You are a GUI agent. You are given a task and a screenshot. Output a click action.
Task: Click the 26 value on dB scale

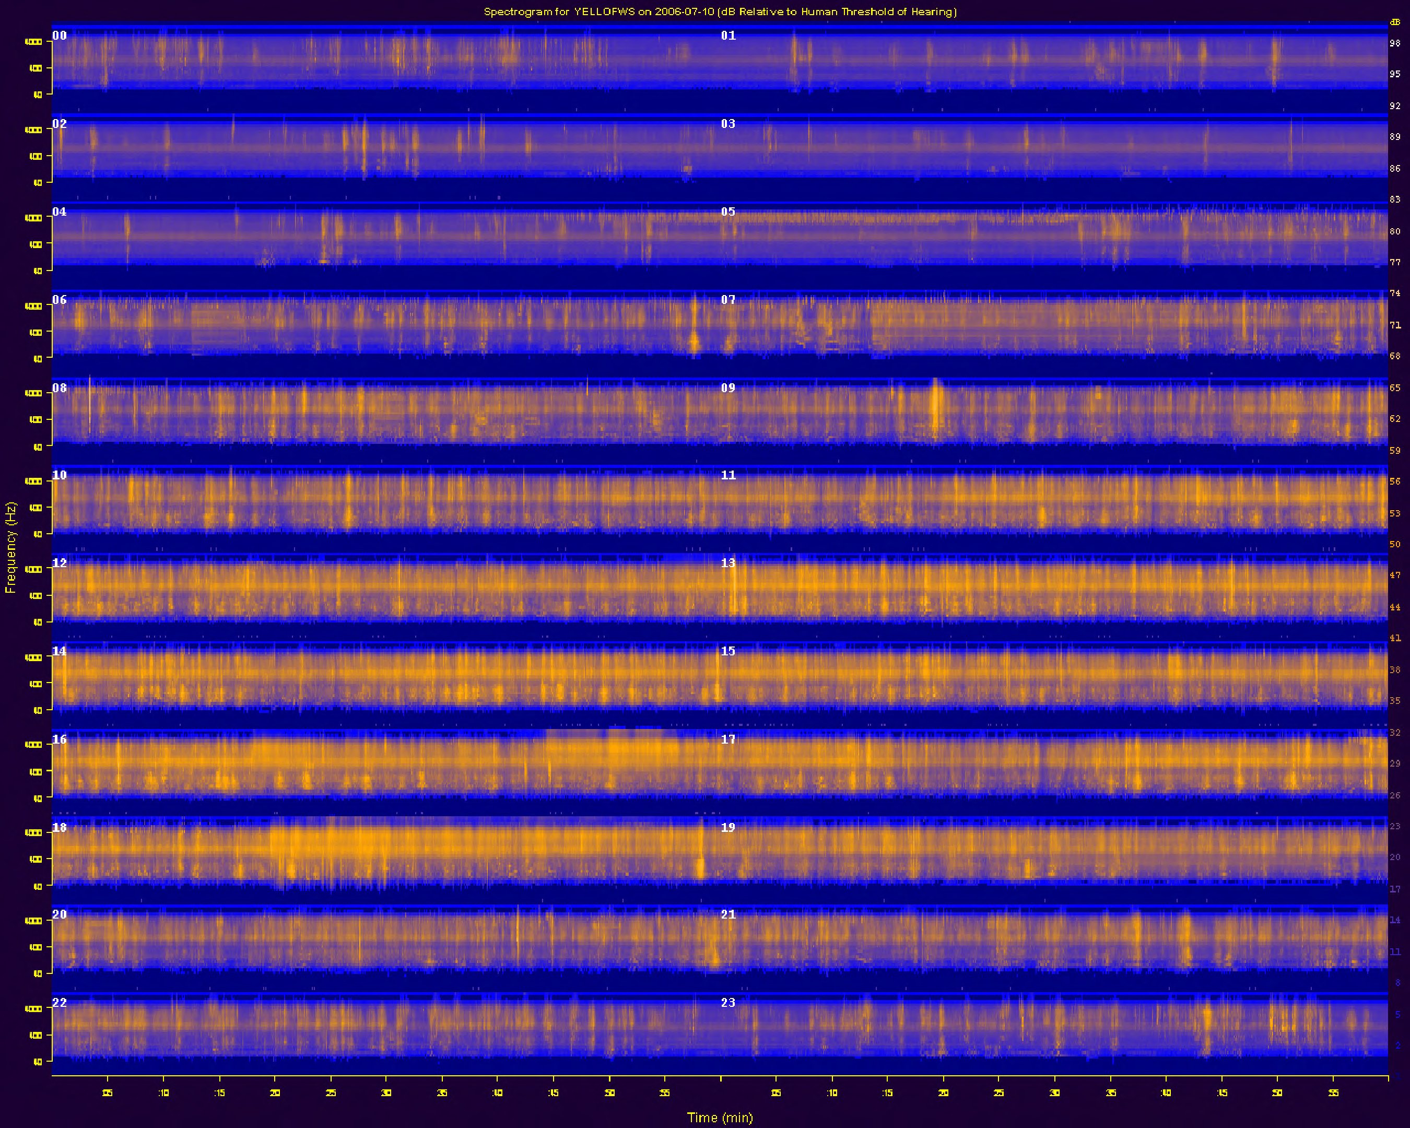tap(1395, 796)
